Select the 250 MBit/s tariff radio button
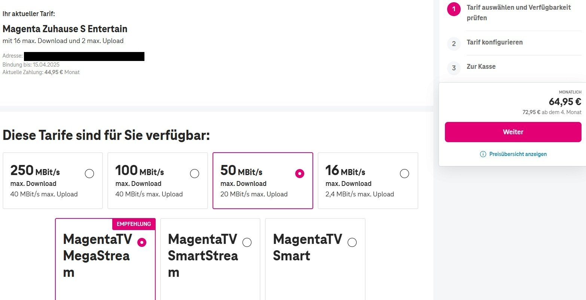Image resolution: width=586 pixels, height=300 pixels. pyautogui.click(x=89, y=174)
